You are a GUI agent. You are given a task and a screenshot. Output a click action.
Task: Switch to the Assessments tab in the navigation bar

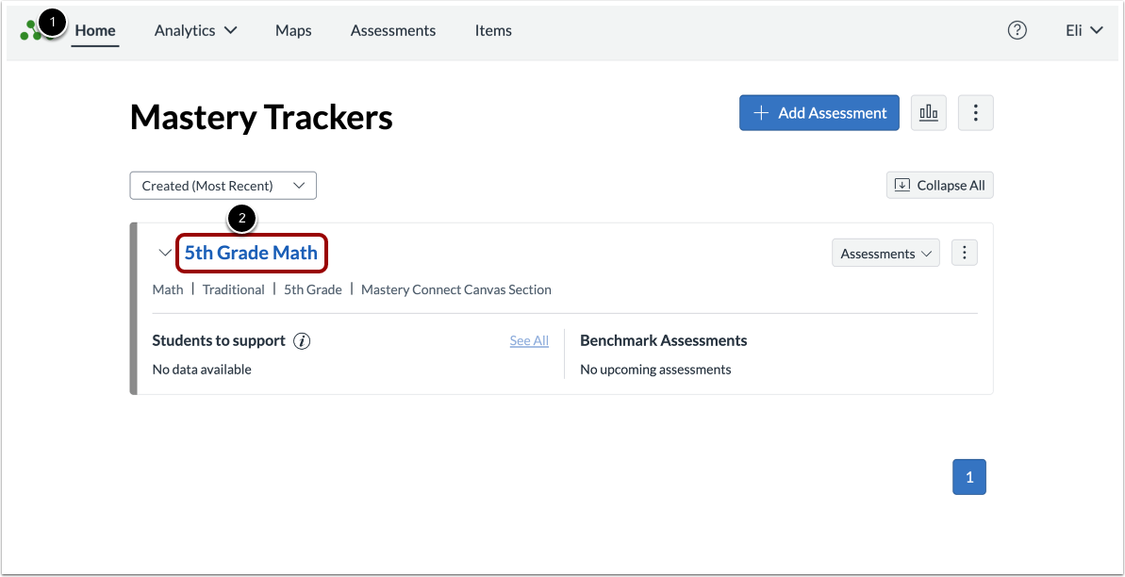393,30
